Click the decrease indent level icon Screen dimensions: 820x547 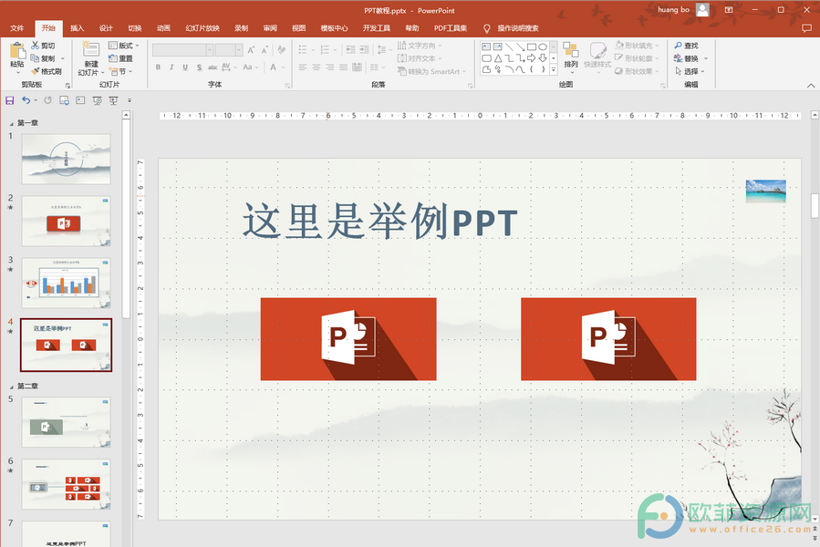pos(350,49)
